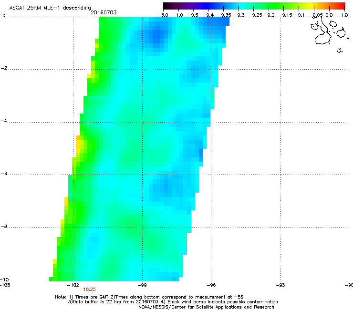Viewport: 353px width, 310px height.
Task: Click the colorbar label -1.0
Action: (178, 15)
